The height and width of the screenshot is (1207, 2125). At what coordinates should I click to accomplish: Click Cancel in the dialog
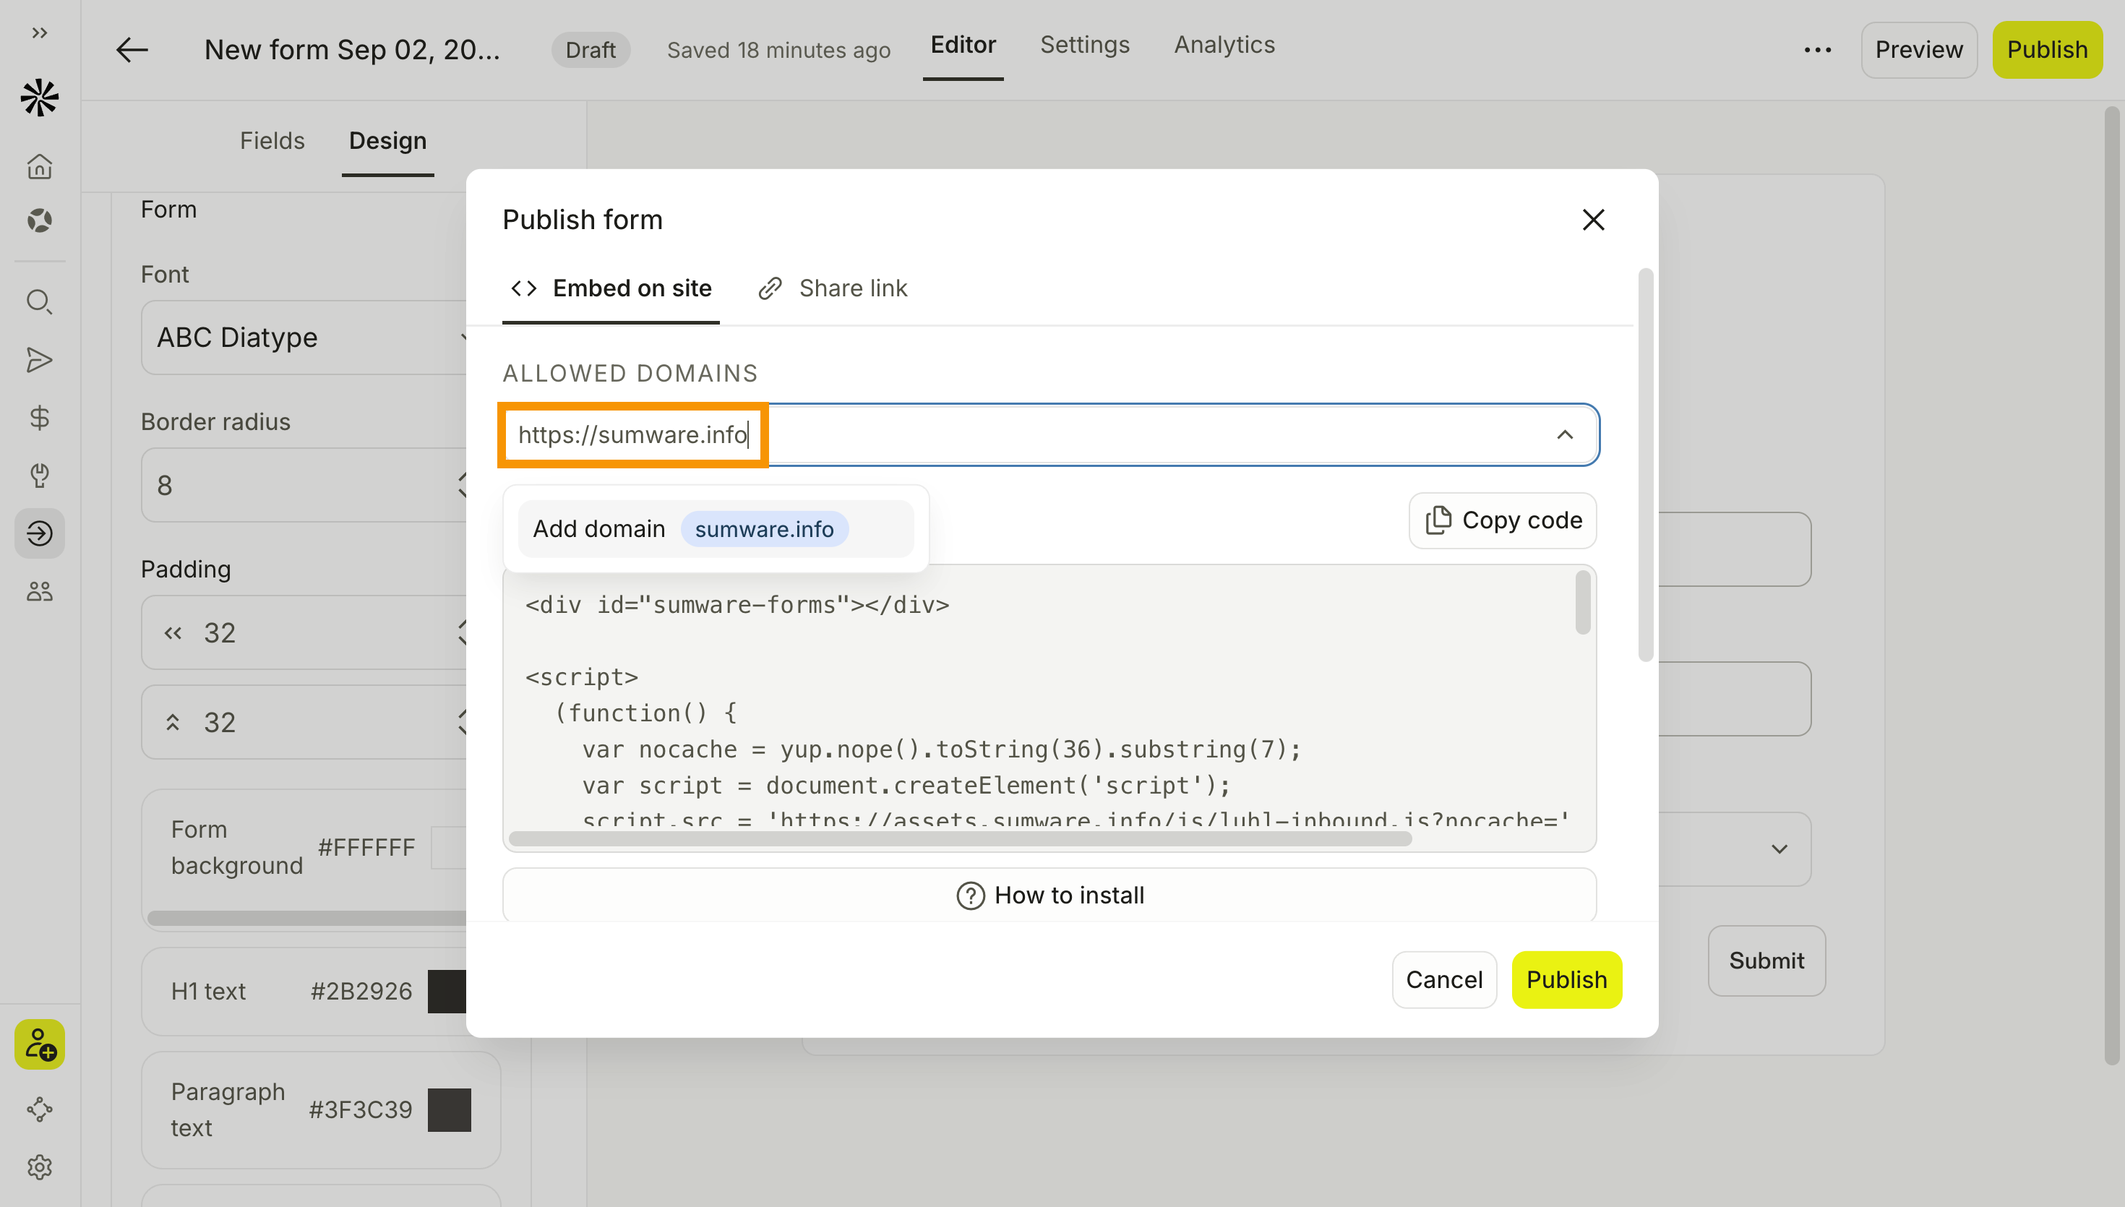click(1443, 980)
